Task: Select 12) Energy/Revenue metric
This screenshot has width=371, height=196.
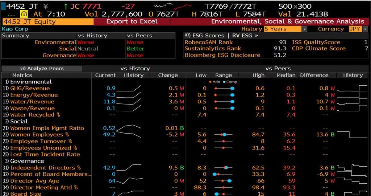Action: (30, 95)
